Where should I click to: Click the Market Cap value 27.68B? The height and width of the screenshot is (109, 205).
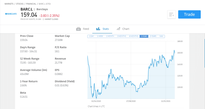pyautogui.click(x=58, y=40)
